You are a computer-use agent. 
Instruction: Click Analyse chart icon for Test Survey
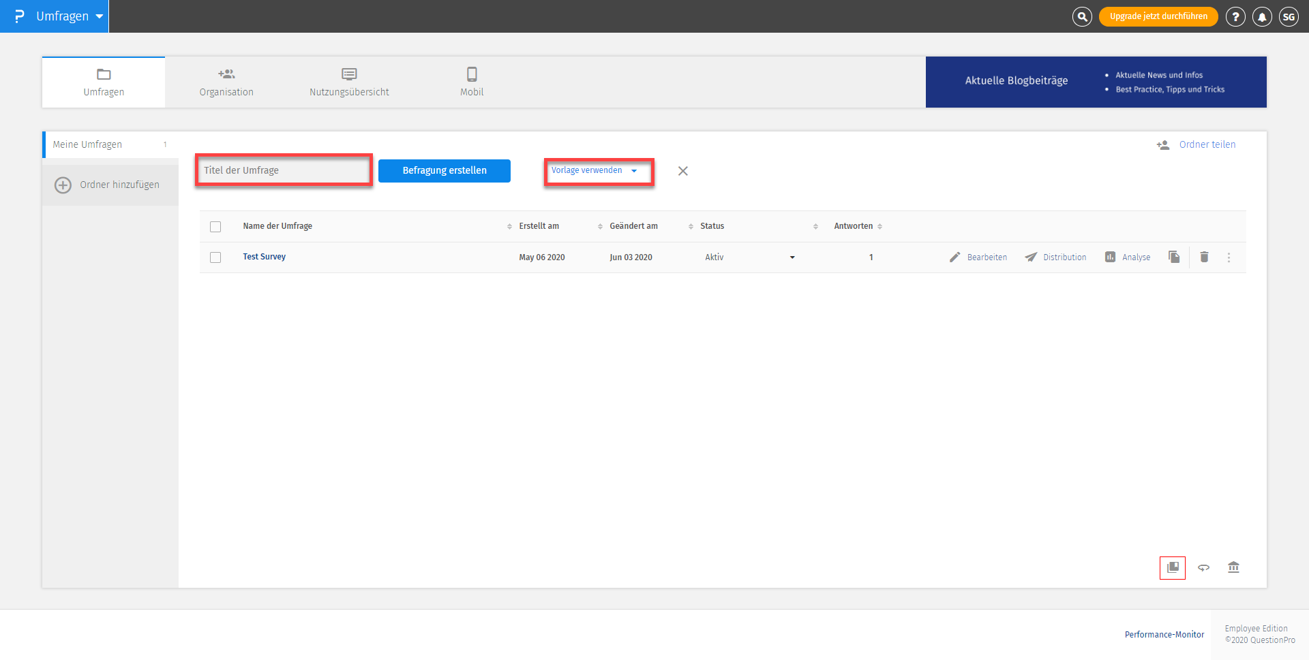pos(1111,257)
